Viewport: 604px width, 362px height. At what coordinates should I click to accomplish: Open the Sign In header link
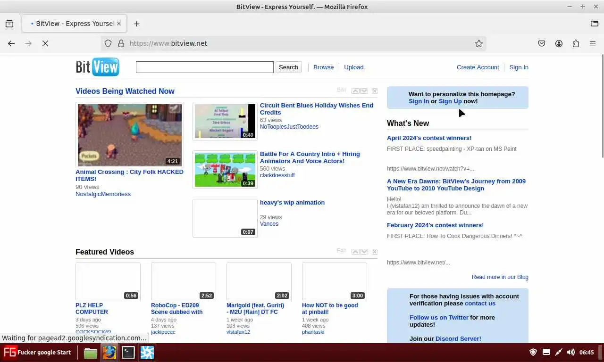click(x=519, y=67)
